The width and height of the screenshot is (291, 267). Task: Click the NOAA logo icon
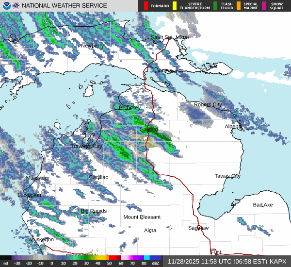(5, 6)
